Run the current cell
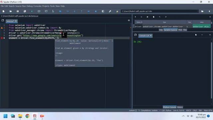The image size is (213, 120). tap(39, 11)
